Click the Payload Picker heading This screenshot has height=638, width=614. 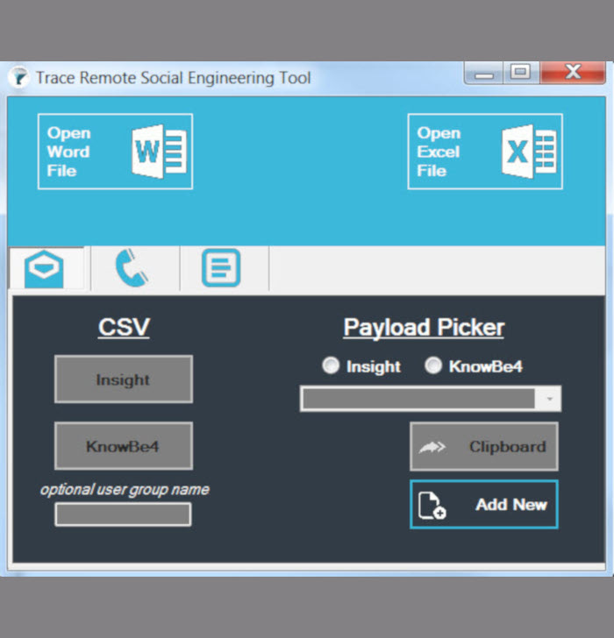click(424, 327)
